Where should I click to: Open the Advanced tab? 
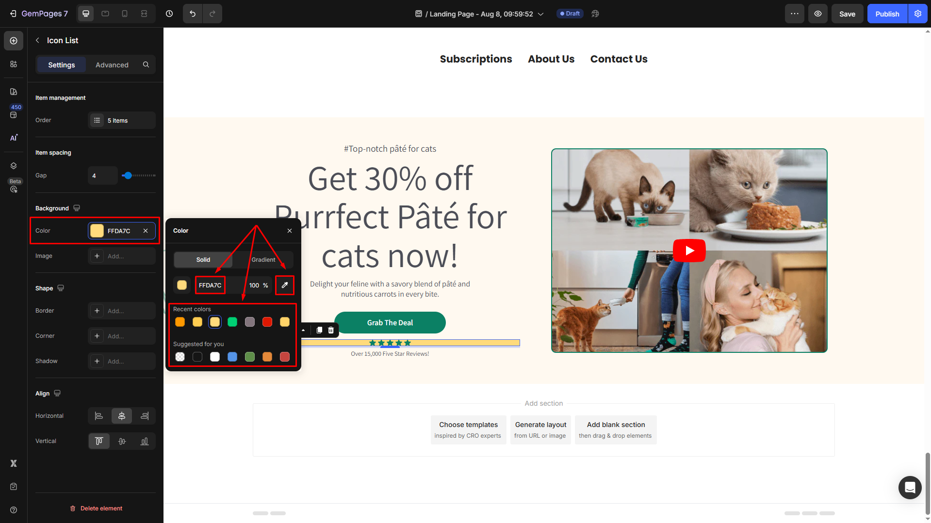tap(112, 65)
